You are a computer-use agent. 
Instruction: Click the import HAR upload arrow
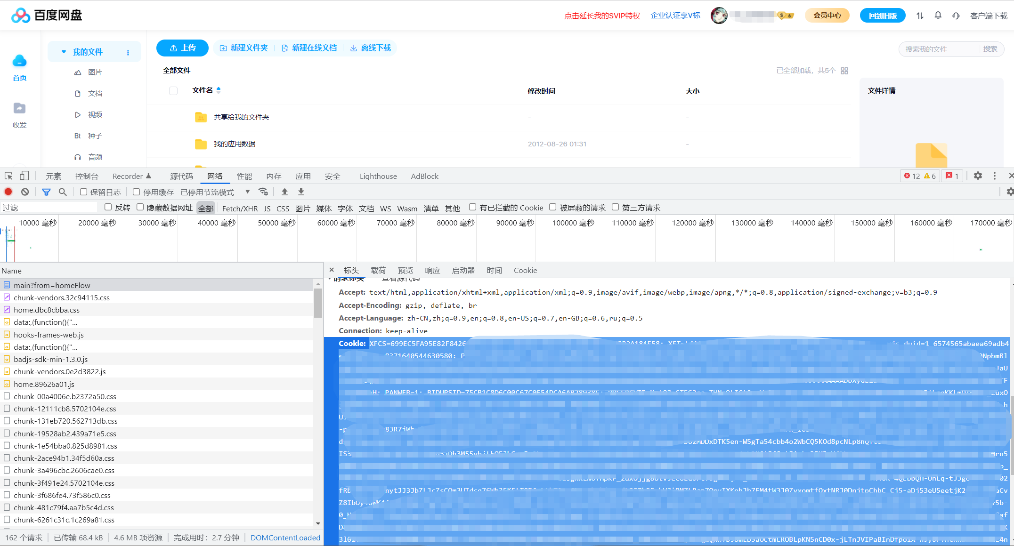[x=284, y=192]
